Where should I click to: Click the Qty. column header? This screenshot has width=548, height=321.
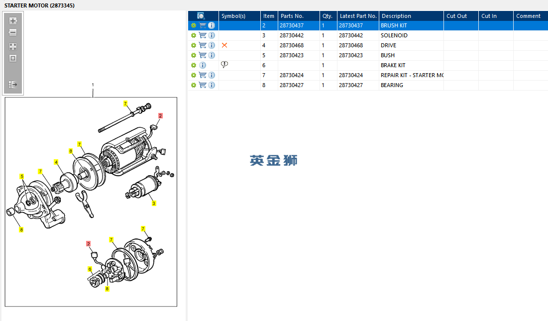[328, 16]
